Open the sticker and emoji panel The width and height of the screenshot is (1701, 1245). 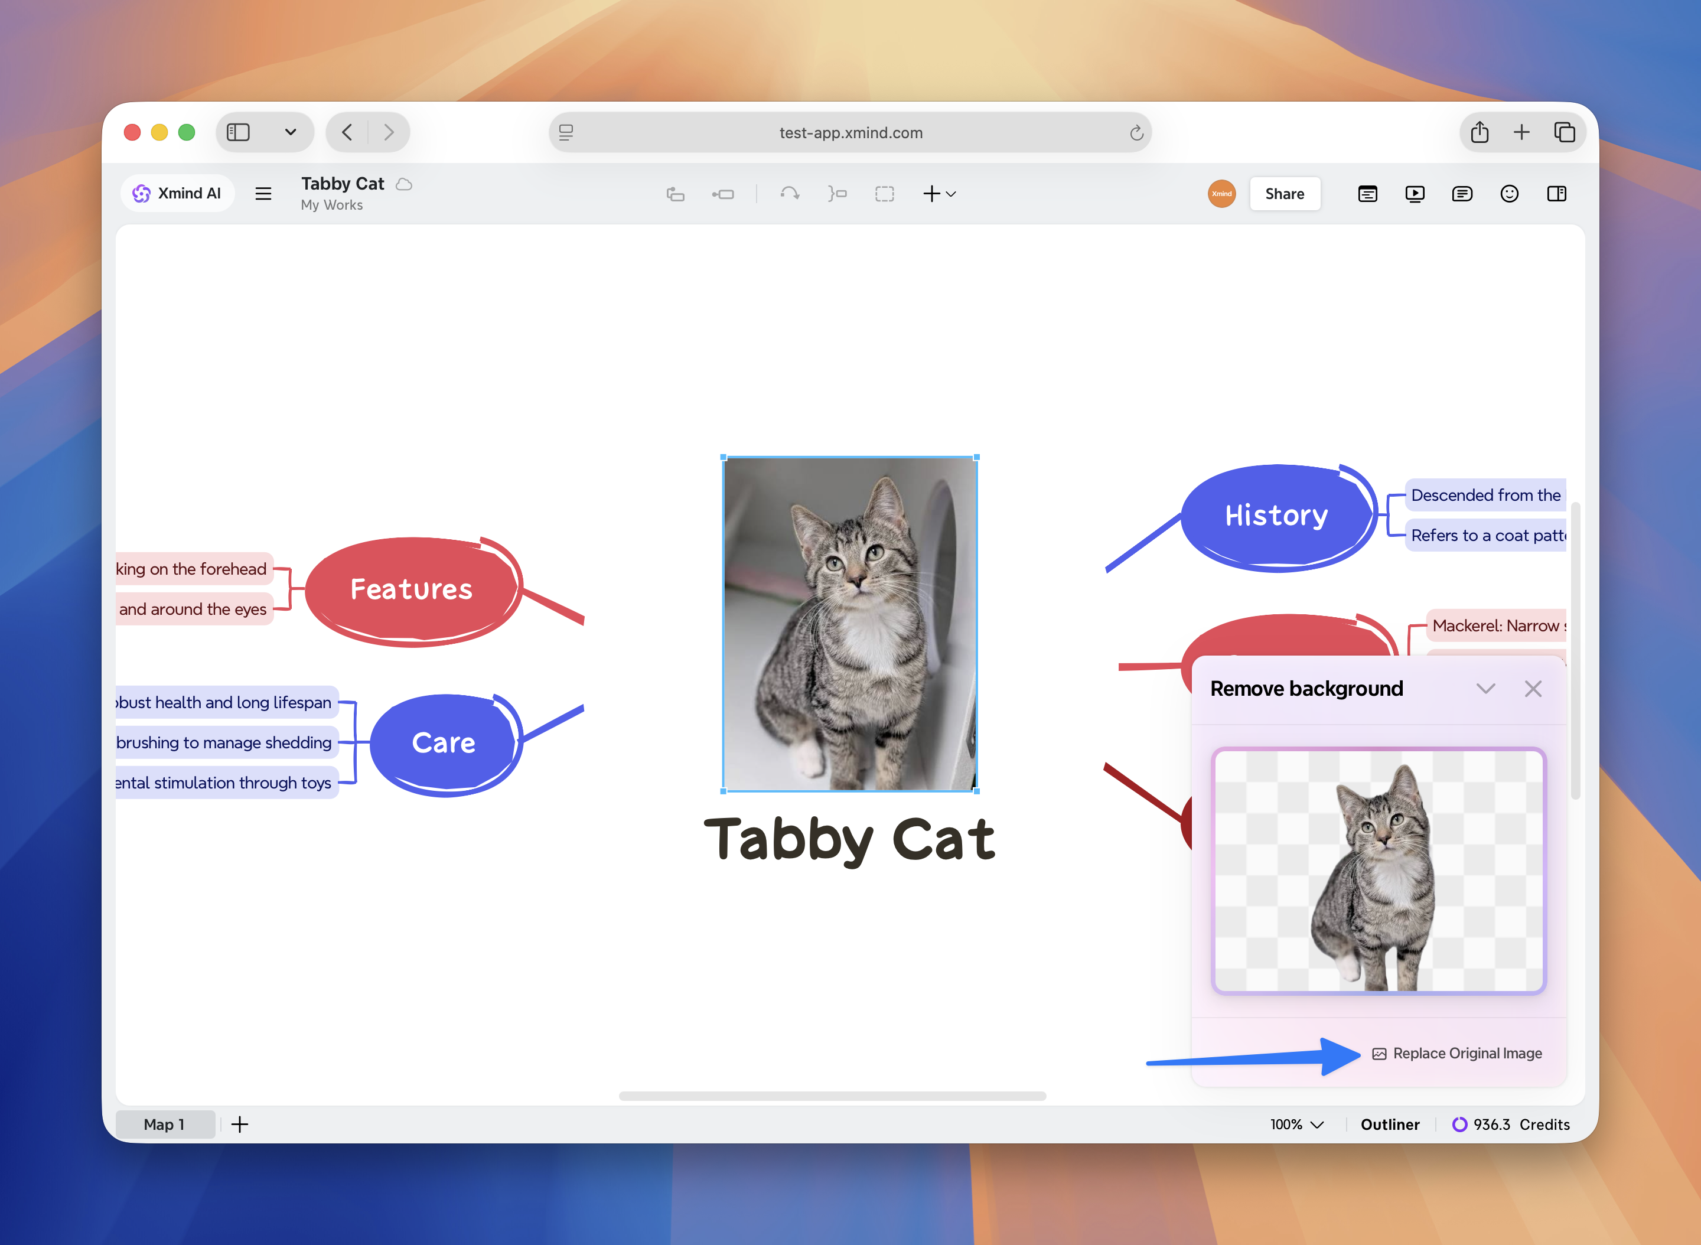tap(1509, 194)
